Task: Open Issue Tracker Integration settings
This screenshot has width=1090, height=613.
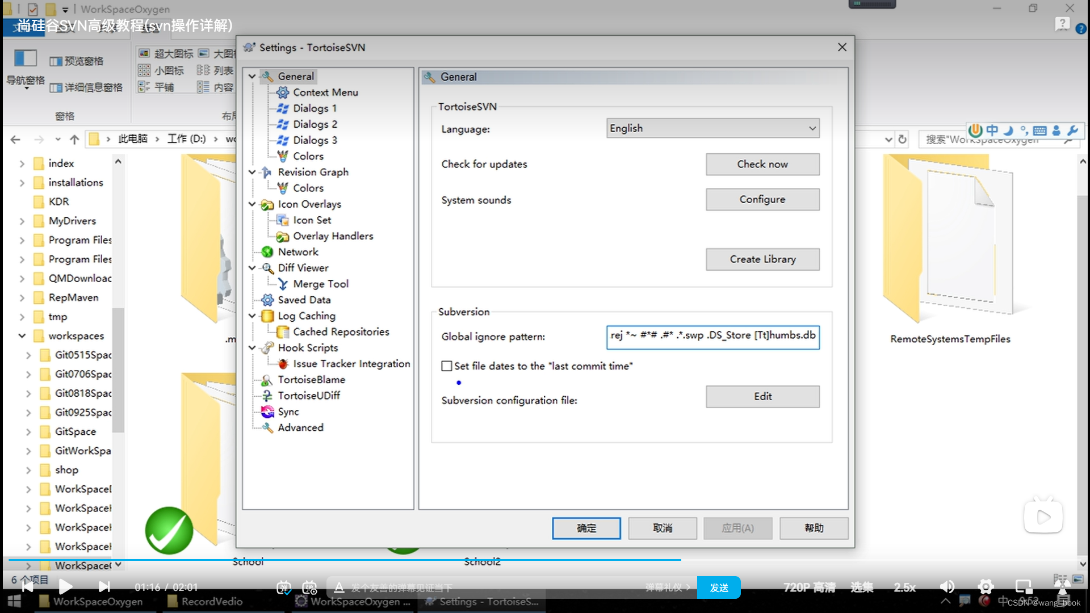Action: (351, 363)
